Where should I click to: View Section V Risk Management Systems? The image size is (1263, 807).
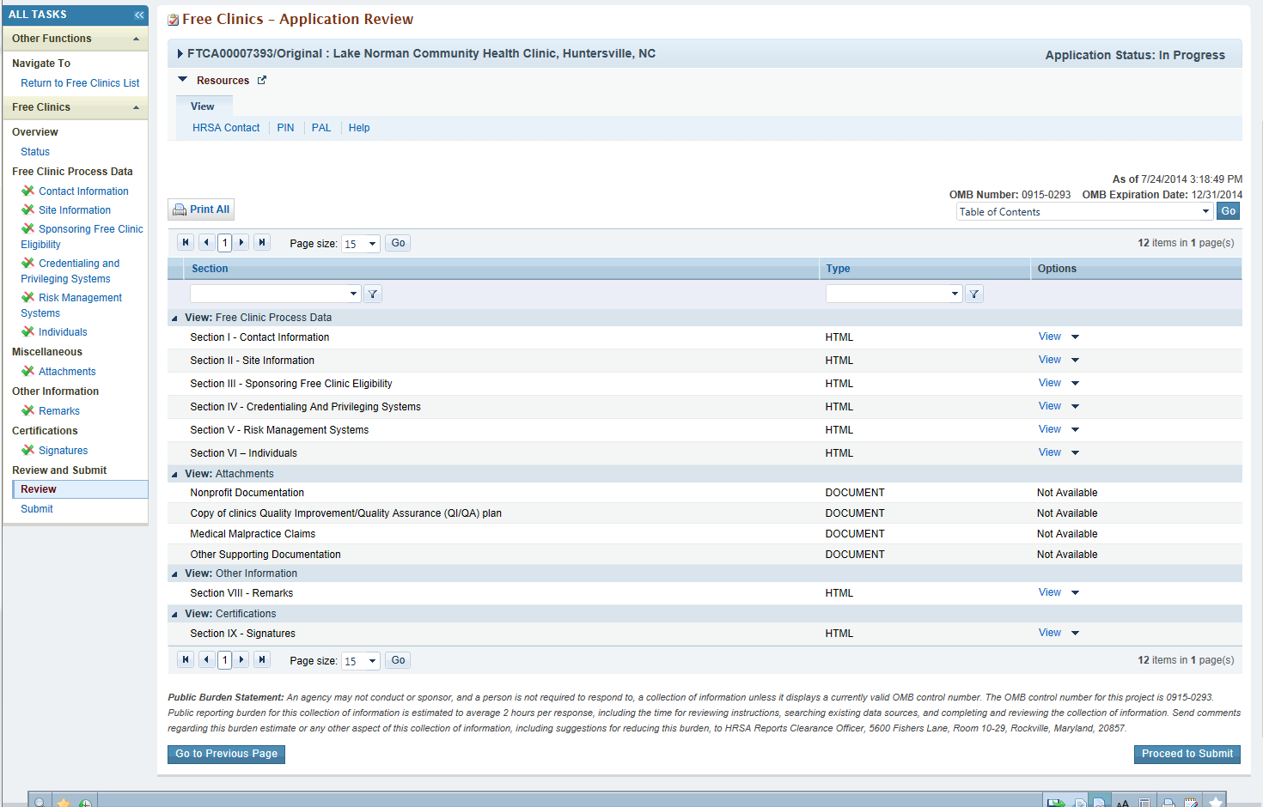1049,429
